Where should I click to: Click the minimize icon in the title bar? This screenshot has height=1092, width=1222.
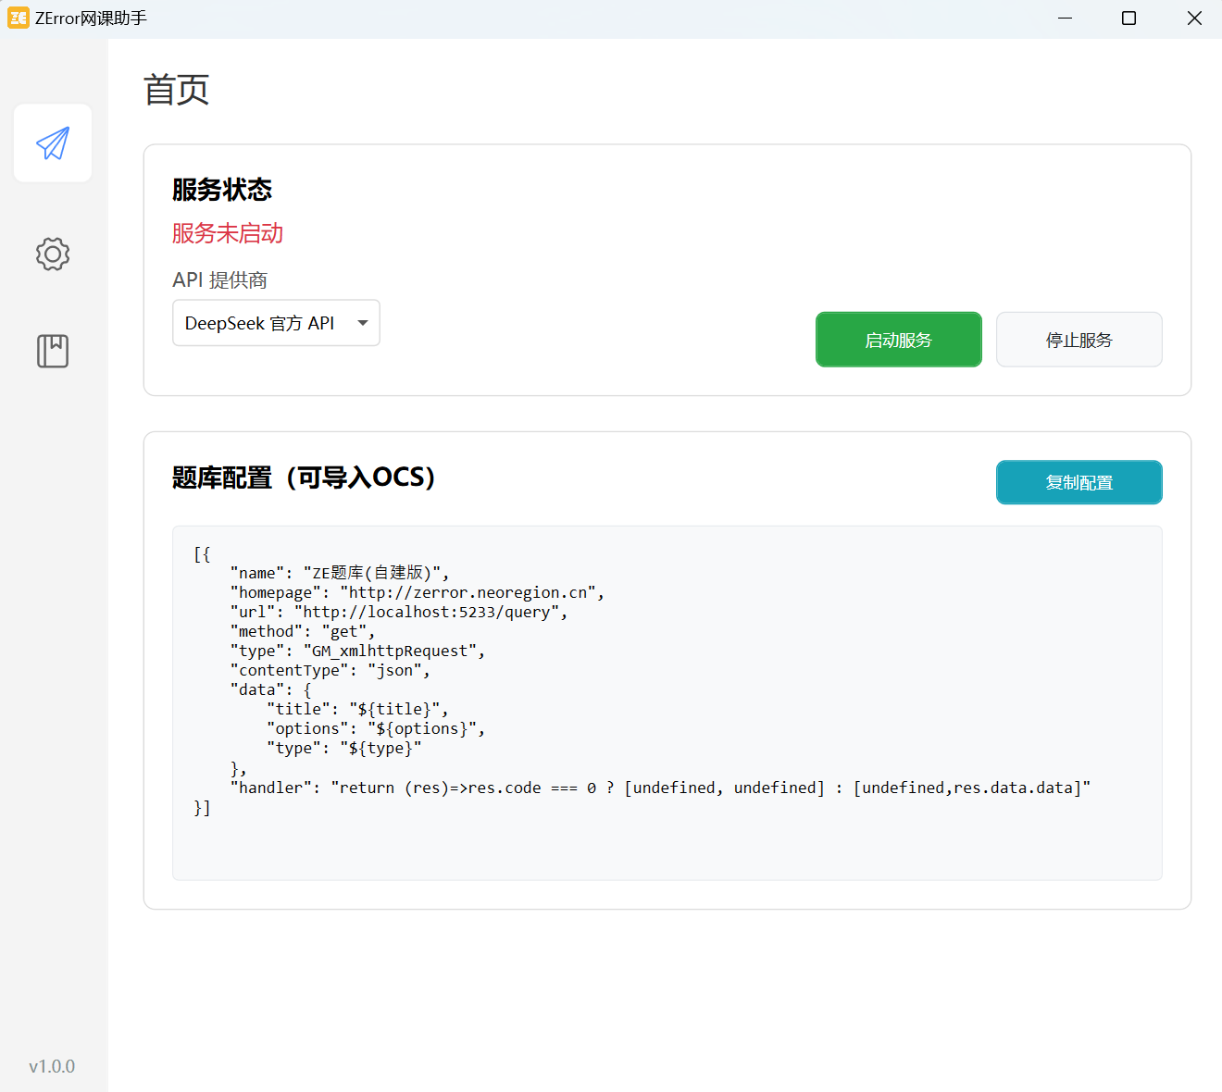pos(1065,18)
